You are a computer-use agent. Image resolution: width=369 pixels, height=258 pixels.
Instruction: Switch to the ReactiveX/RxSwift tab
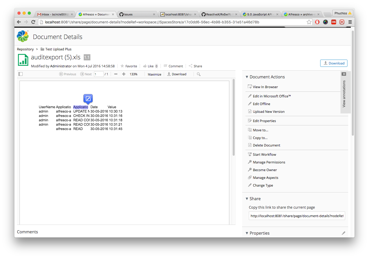tap(219, 14)
